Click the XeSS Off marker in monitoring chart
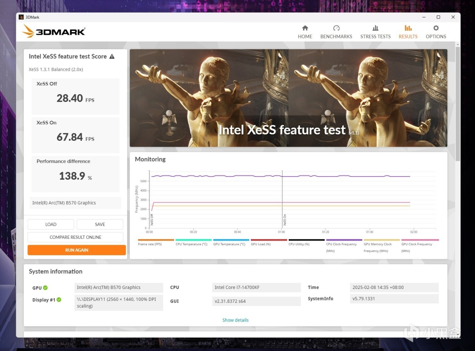The image size is (475, 351). pos(152,220)
